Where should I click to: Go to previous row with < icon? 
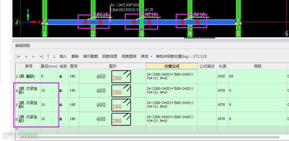coord(26,56)
